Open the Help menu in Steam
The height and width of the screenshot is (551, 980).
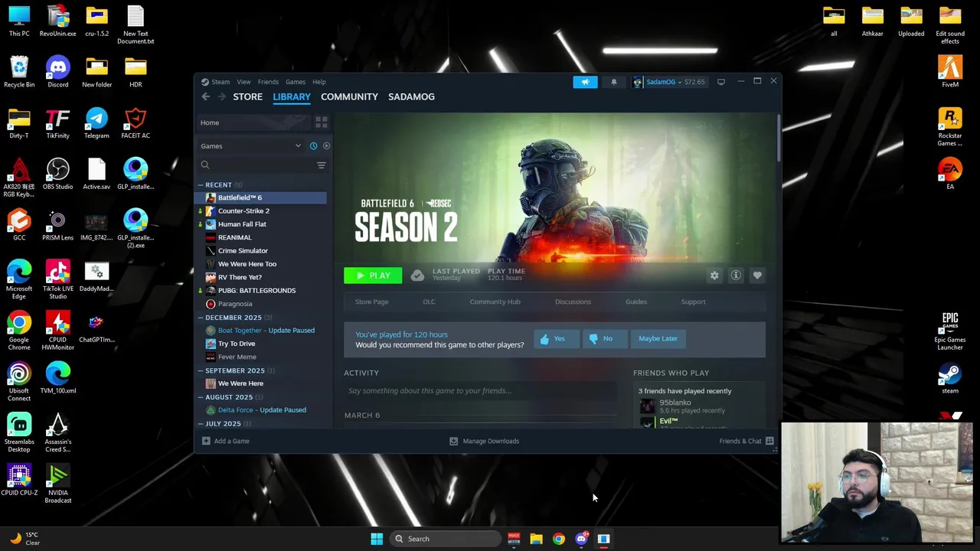tap(318, 82)
